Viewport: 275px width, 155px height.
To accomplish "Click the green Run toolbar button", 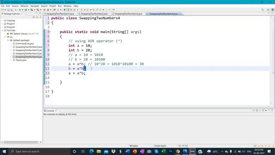I will 26,10.
